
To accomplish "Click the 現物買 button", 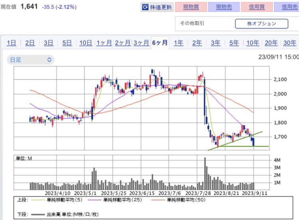I will pos(191,7).
